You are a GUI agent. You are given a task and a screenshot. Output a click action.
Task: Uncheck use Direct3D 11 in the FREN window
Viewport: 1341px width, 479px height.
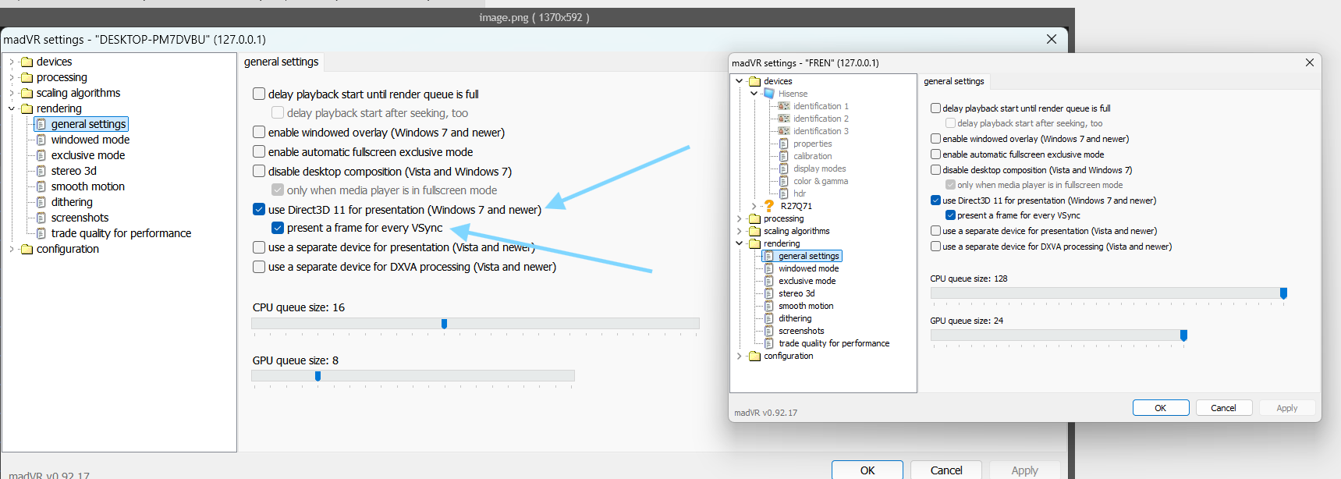coord(935,200)
